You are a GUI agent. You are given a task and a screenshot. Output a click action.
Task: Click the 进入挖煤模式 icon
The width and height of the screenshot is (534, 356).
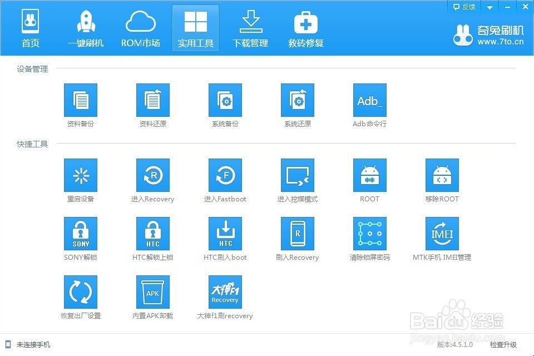point(297,175)
